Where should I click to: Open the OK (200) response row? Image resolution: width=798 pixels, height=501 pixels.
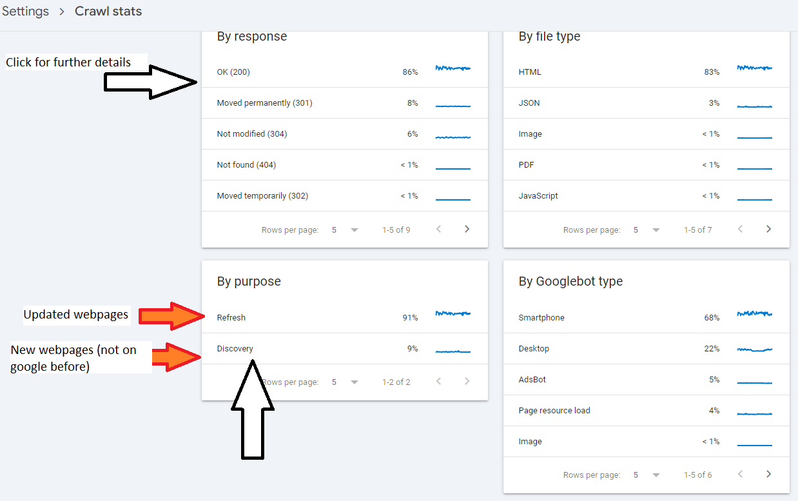[344, 72]
